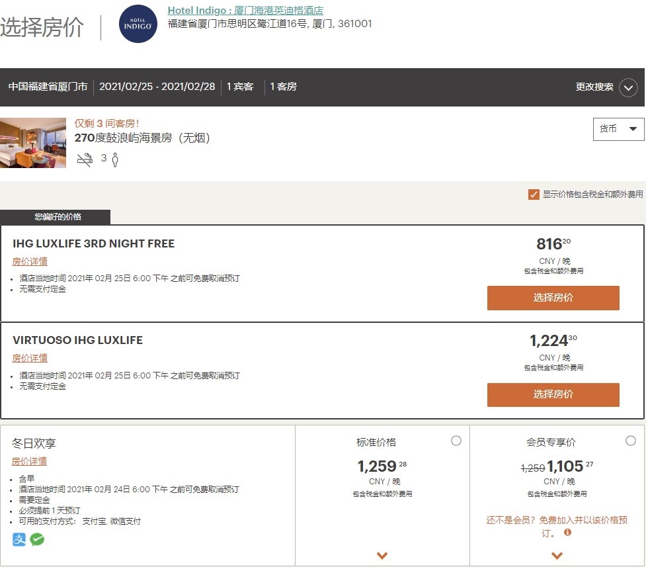Viewport: 646px width, 567px height.
Task: Click the 更改搜索 label
Action: [594, 87]
